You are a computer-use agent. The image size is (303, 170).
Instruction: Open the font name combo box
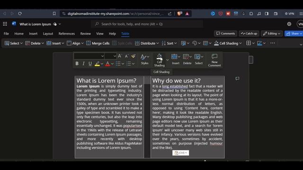89,56
